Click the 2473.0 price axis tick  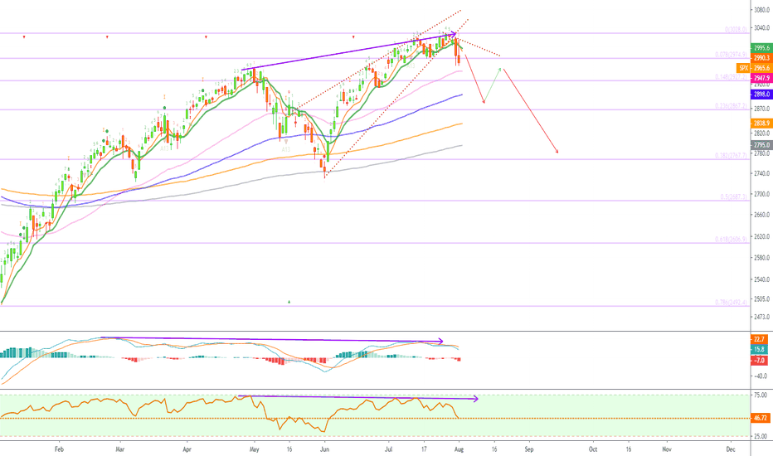761,317
